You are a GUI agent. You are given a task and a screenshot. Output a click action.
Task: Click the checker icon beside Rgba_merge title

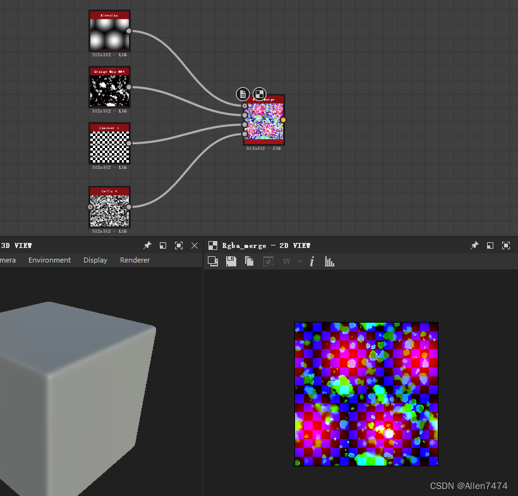pyautogui.click(x=213, y=245)
